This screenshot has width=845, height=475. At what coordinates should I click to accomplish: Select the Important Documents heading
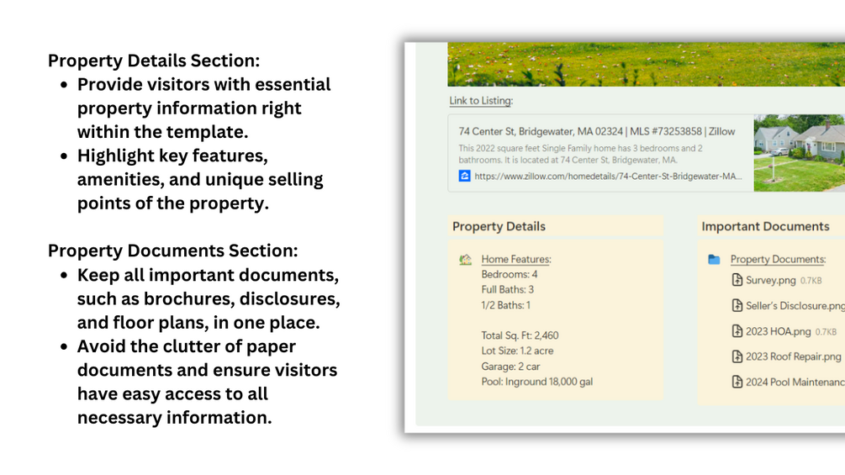(x=765, y=227)
